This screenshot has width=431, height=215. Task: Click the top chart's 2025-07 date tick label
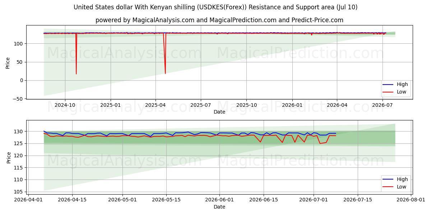point(200,105)
